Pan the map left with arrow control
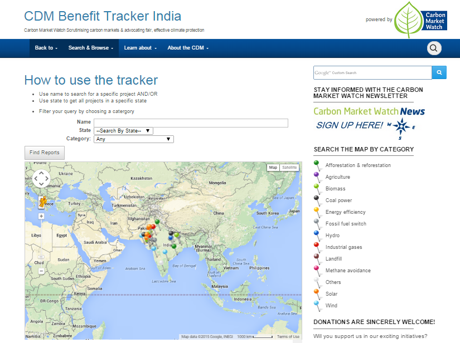 (x=36, y=178)
